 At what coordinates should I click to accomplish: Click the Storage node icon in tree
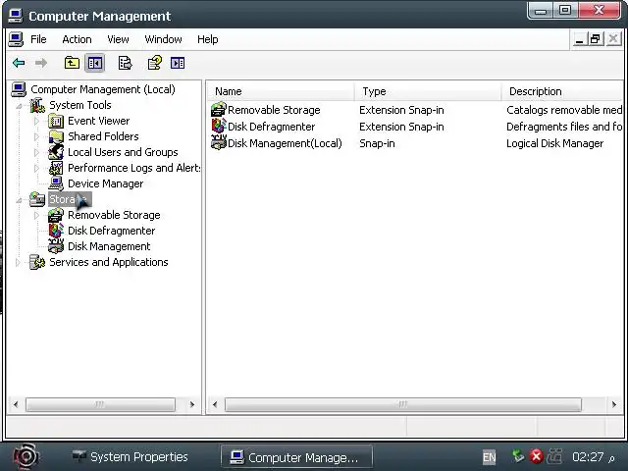37,199
